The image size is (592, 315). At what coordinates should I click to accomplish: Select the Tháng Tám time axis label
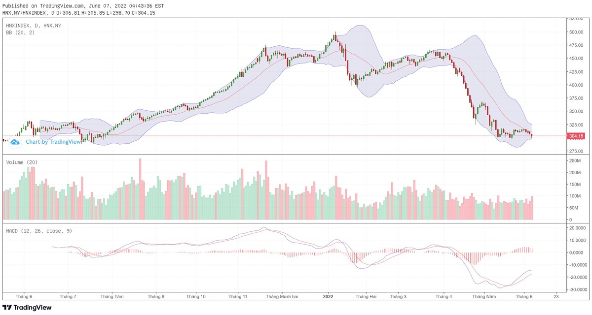(112, 297)
